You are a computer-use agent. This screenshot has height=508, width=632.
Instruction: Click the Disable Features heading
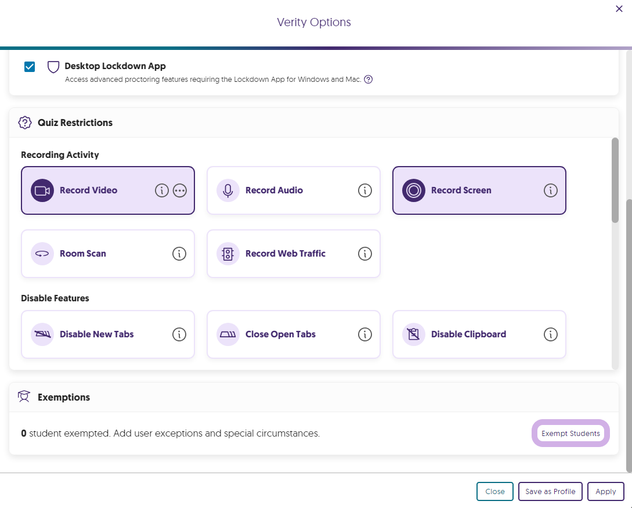point(55,298)
